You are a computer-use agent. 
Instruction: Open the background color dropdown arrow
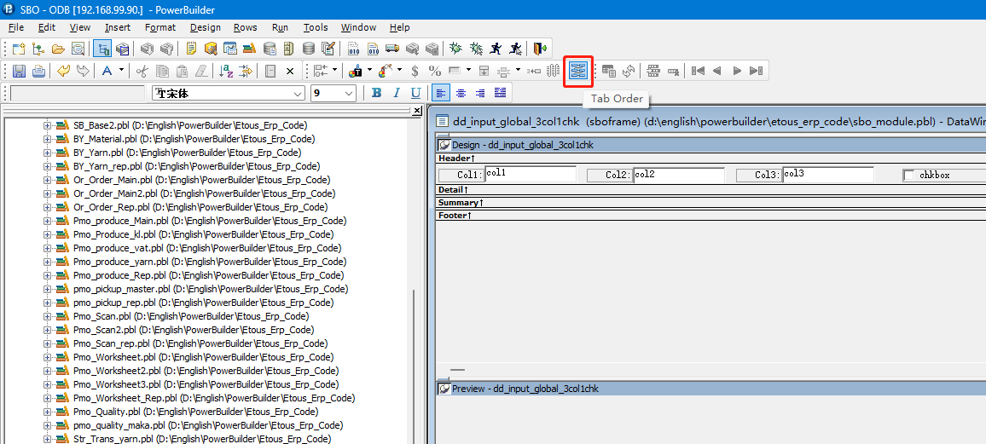point(399,71)
